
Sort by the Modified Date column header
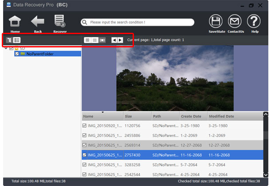coord(236,116)
